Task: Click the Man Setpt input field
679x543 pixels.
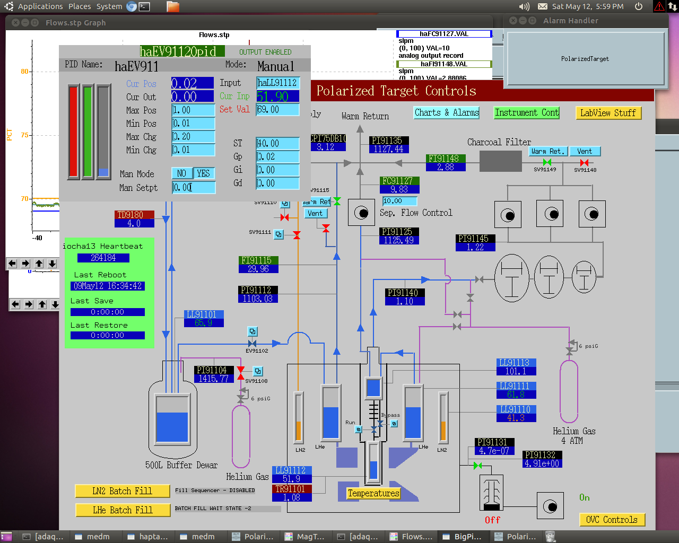Action: pos(194,187)
